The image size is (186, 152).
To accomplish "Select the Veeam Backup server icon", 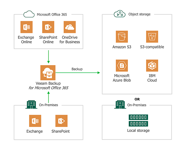I will (48, 73).
